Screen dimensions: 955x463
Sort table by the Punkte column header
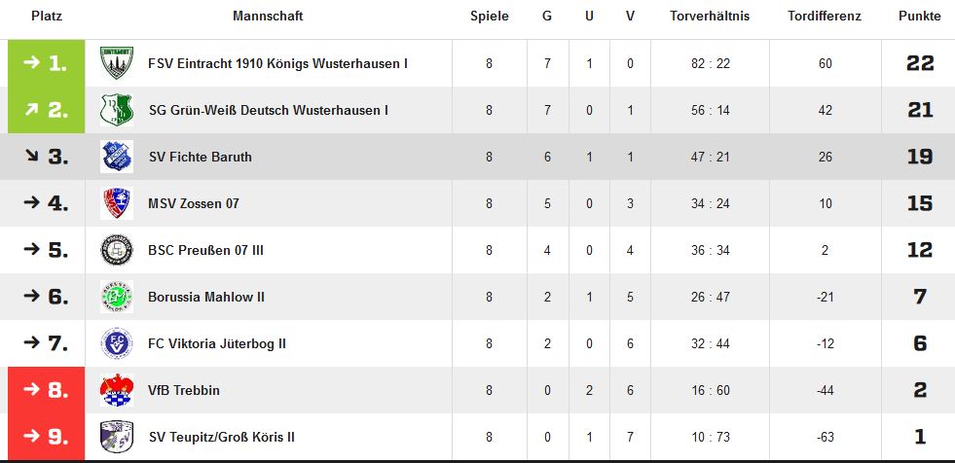pyautogui.click(x=920, y=17)
